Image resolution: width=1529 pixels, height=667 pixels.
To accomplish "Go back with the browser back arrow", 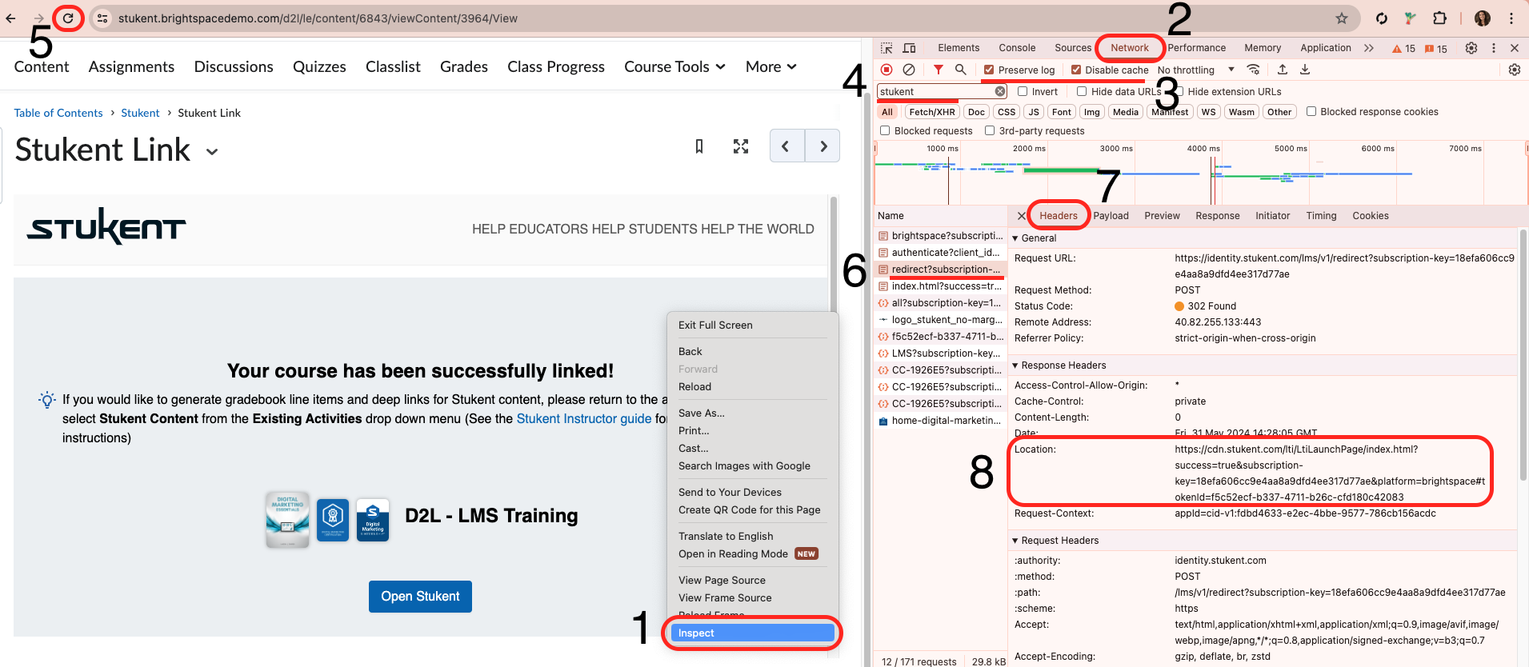I will pyautogui.click(x=10, y=18).
